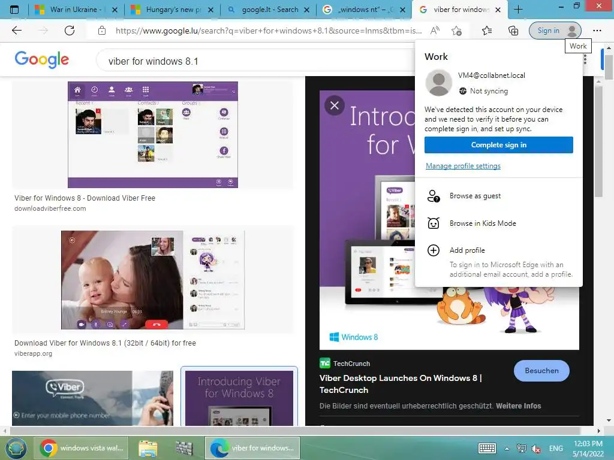The image size is (614, 460).
Task: Open the Settings and more ellipsis menu
Action: (597, 31)
